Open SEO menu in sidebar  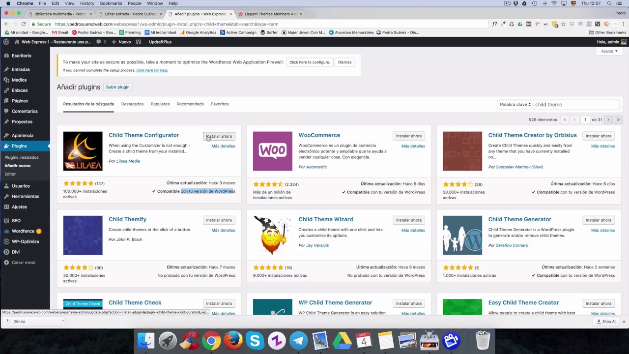point(16,221)
